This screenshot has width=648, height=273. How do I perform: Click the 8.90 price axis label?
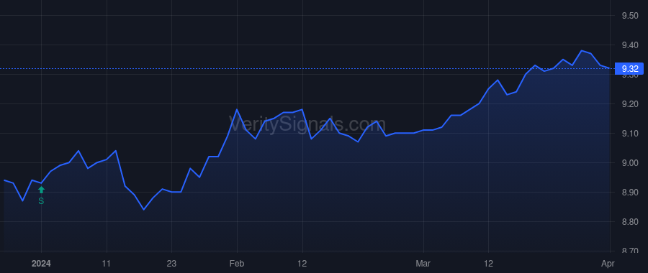631,192
